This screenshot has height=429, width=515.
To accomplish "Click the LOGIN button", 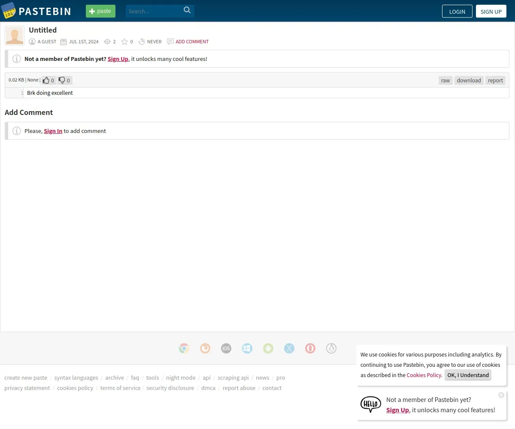I will [x=457, y=11].
